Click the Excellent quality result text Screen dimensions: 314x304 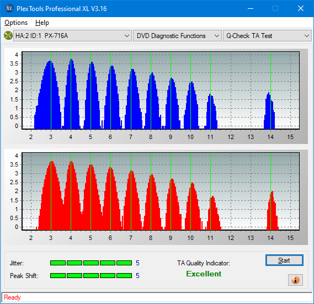tap(204, 274)
